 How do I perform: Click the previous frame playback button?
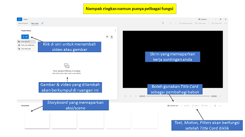click(125, 96)
